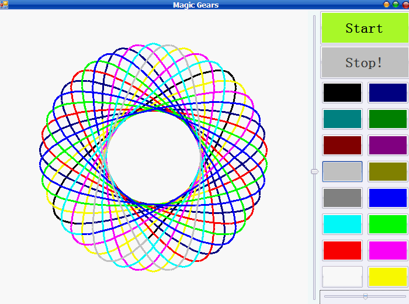
Task: Choose the yellow color swatch
Action: [x=387, y=277]
